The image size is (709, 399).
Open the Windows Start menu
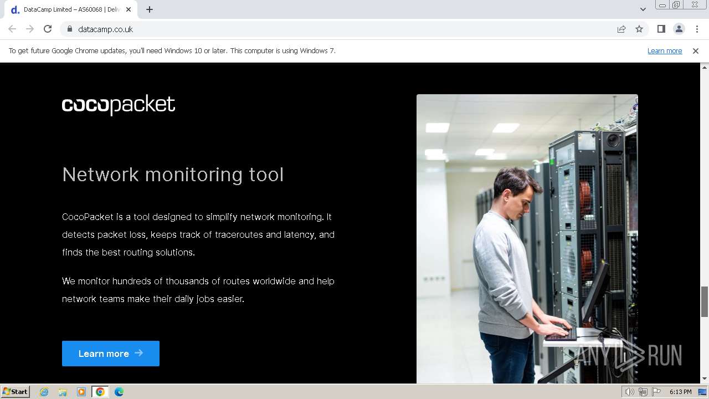[x=15, y=392]
